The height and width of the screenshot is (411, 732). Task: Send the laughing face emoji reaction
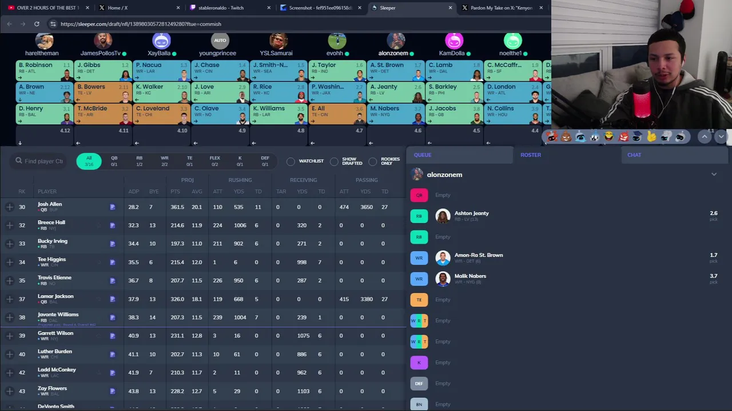point(609,136)
